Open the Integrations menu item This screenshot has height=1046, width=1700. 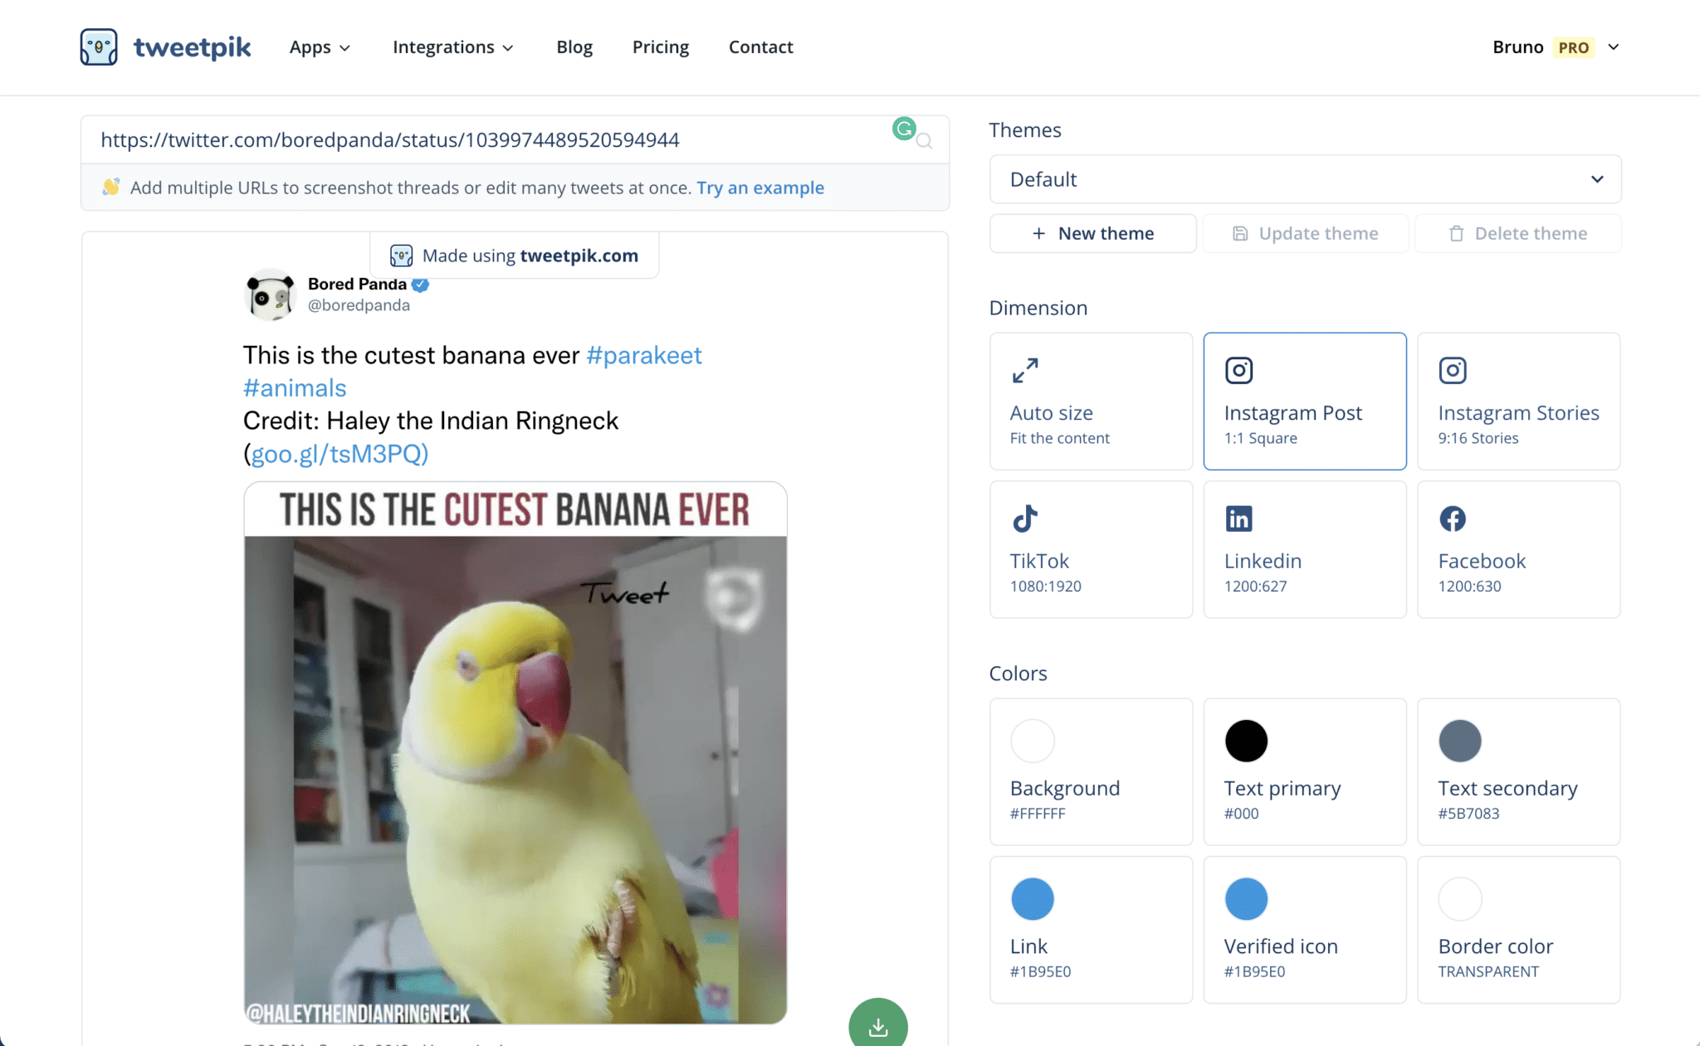click(453, 46)
